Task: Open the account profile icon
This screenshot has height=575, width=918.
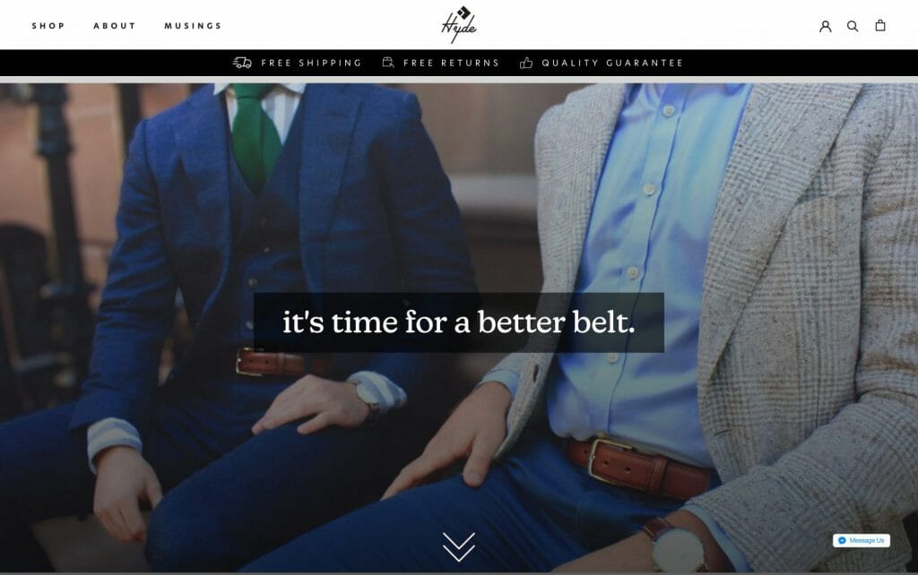Action: 825,26
